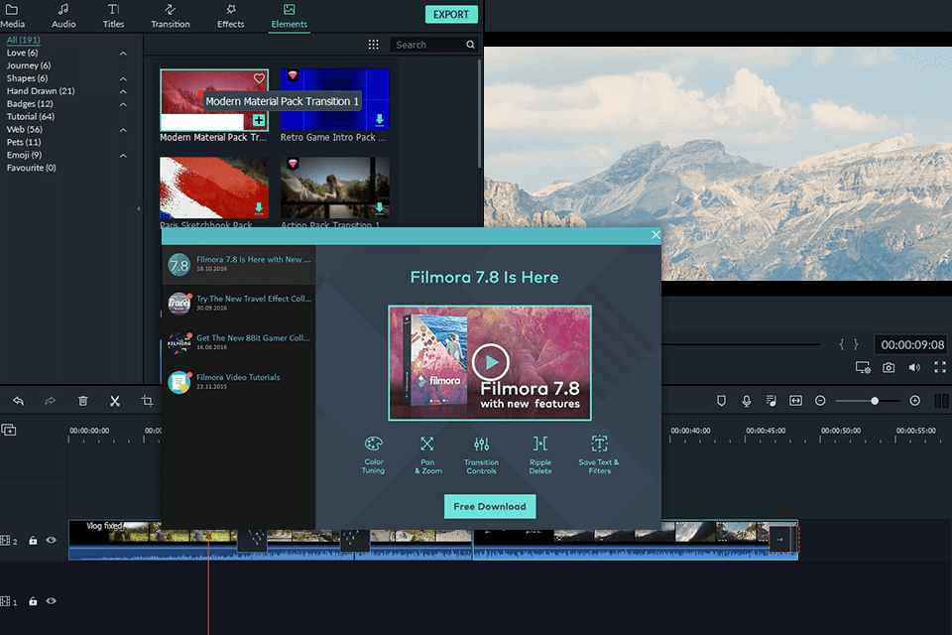
Task: Collapse the Badges (12) category
Action: 123,104
